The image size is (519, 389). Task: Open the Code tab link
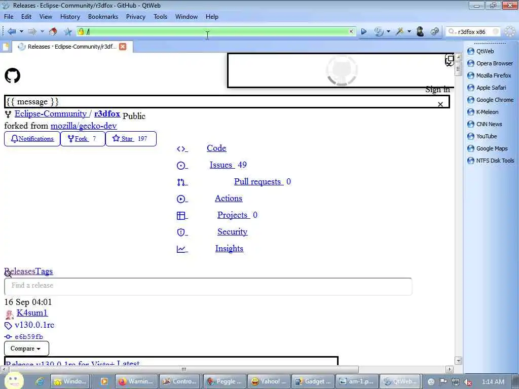(x=216, y=148)
